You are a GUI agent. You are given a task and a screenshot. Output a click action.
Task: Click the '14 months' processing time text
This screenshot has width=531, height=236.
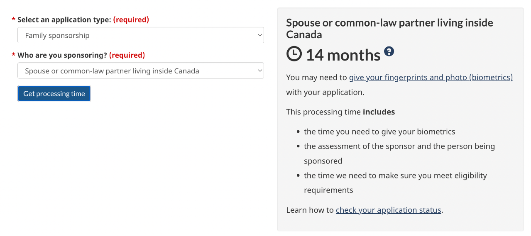pyautogui.click(x=343, y=55)
